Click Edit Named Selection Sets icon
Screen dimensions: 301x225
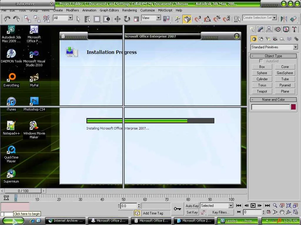237,19
